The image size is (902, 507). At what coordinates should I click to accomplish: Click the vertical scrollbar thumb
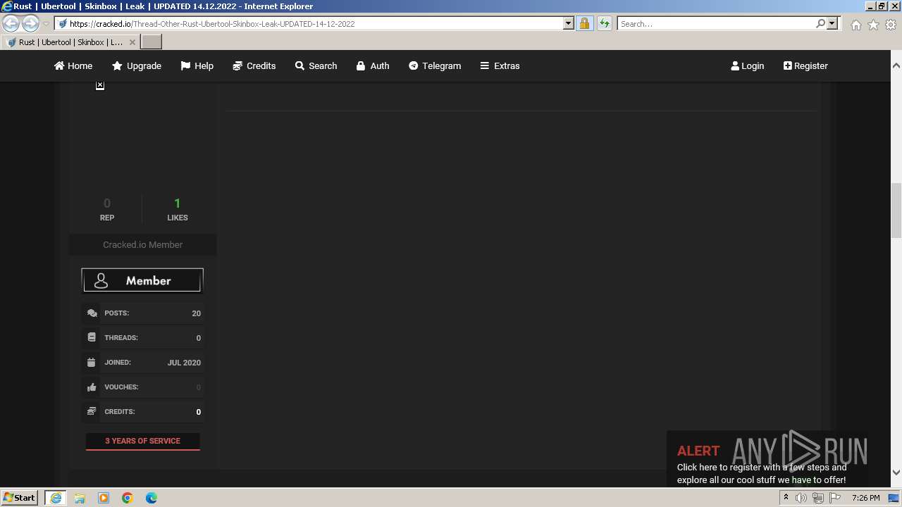pyautogui.click(x=896, y=211)
